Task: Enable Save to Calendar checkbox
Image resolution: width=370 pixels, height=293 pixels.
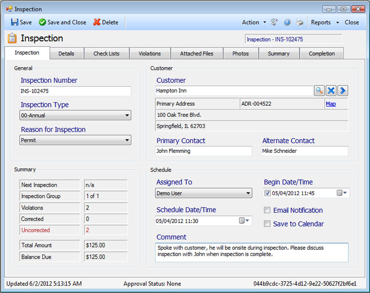Action: pyautogui.click(x=267, y=224)
